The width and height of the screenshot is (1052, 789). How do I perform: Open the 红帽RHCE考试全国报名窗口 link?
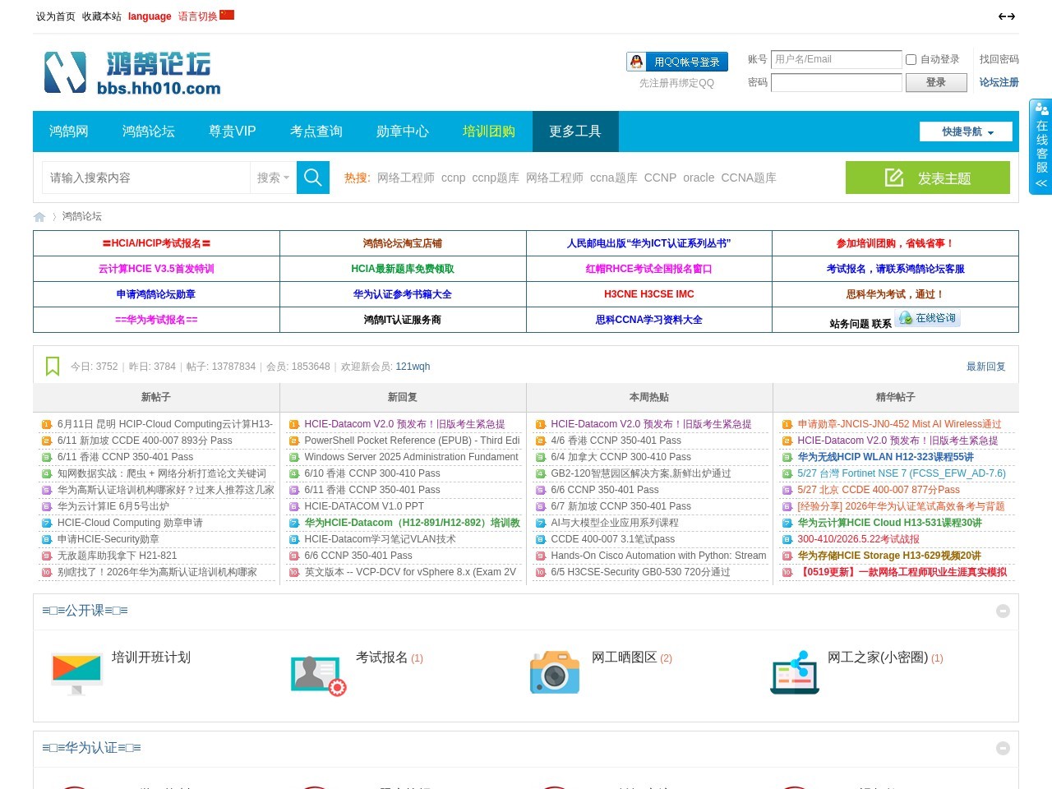tap(649, 269)
